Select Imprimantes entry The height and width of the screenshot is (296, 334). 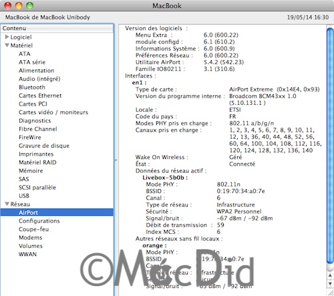coord(36,154)
